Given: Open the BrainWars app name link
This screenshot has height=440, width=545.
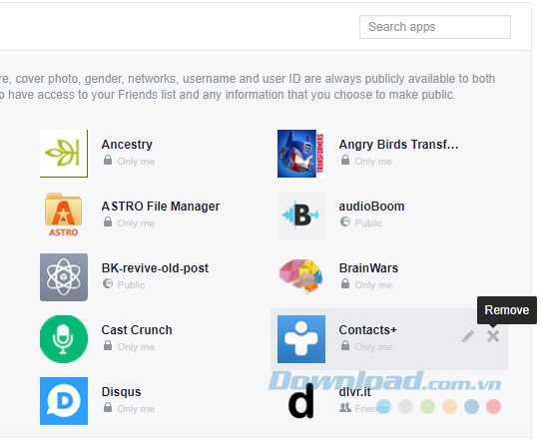Looking at the screenshot, I should pyautogui.click(x=368, y=268).
